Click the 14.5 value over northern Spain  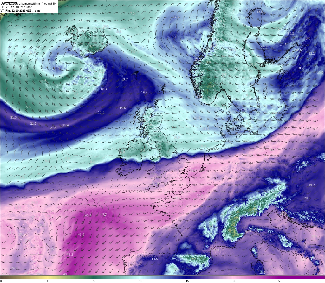click(155, 259)
